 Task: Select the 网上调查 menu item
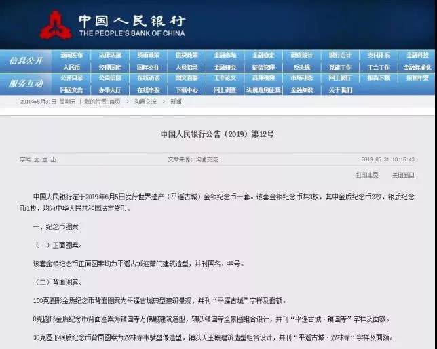pyautogui.click(x=225, y=90)
